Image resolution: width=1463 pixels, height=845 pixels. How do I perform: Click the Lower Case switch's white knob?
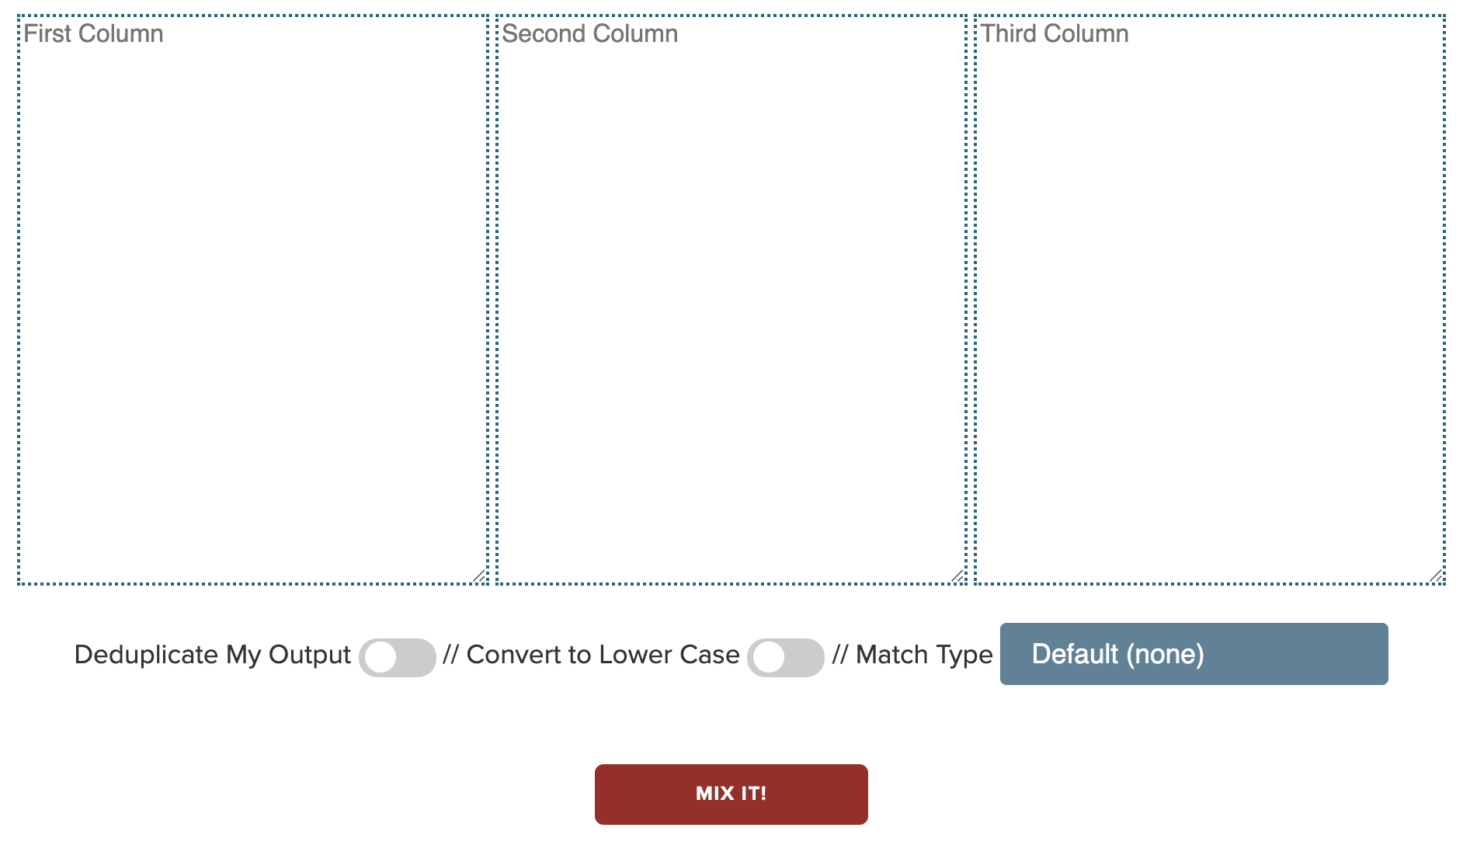click(769, 657)
